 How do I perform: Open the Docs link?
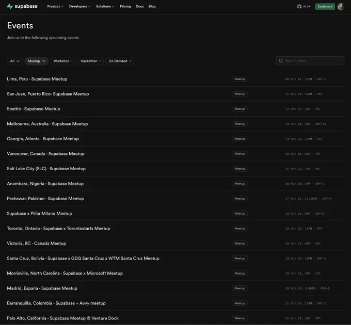click(x=139, y=7)
